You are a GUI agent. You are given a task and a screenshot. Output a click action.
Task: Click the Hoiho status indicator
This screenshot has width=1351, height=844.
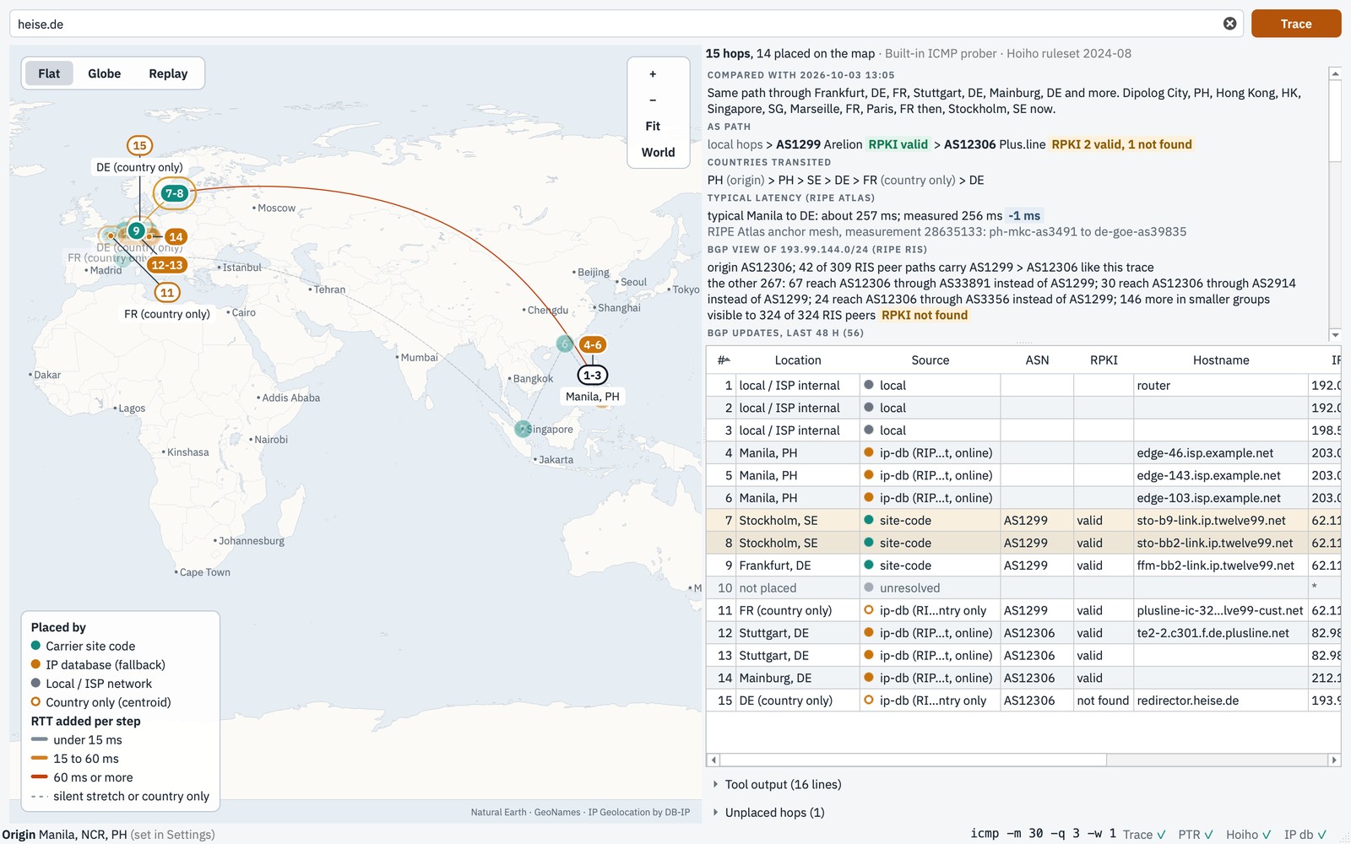(1248, 834)
